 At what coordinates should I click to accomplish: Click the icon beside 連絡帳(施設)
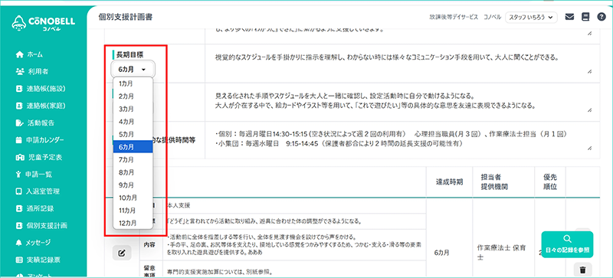pos(19,89)
